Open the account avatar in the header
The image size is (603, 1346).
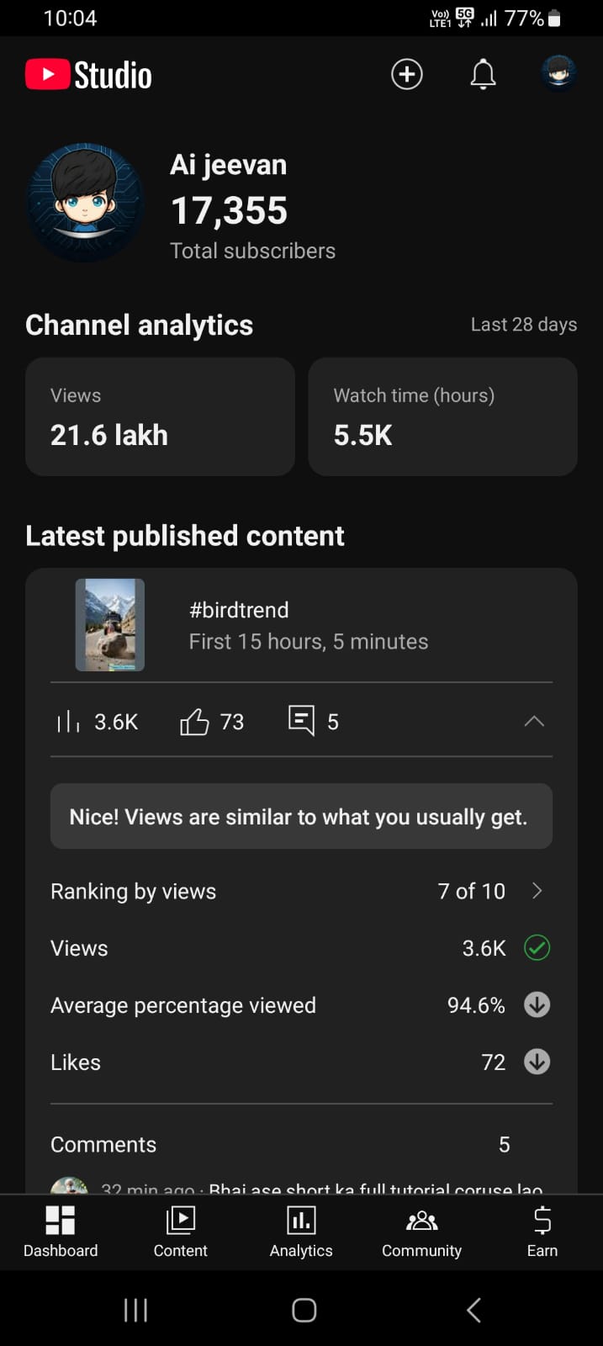(558, 73)
